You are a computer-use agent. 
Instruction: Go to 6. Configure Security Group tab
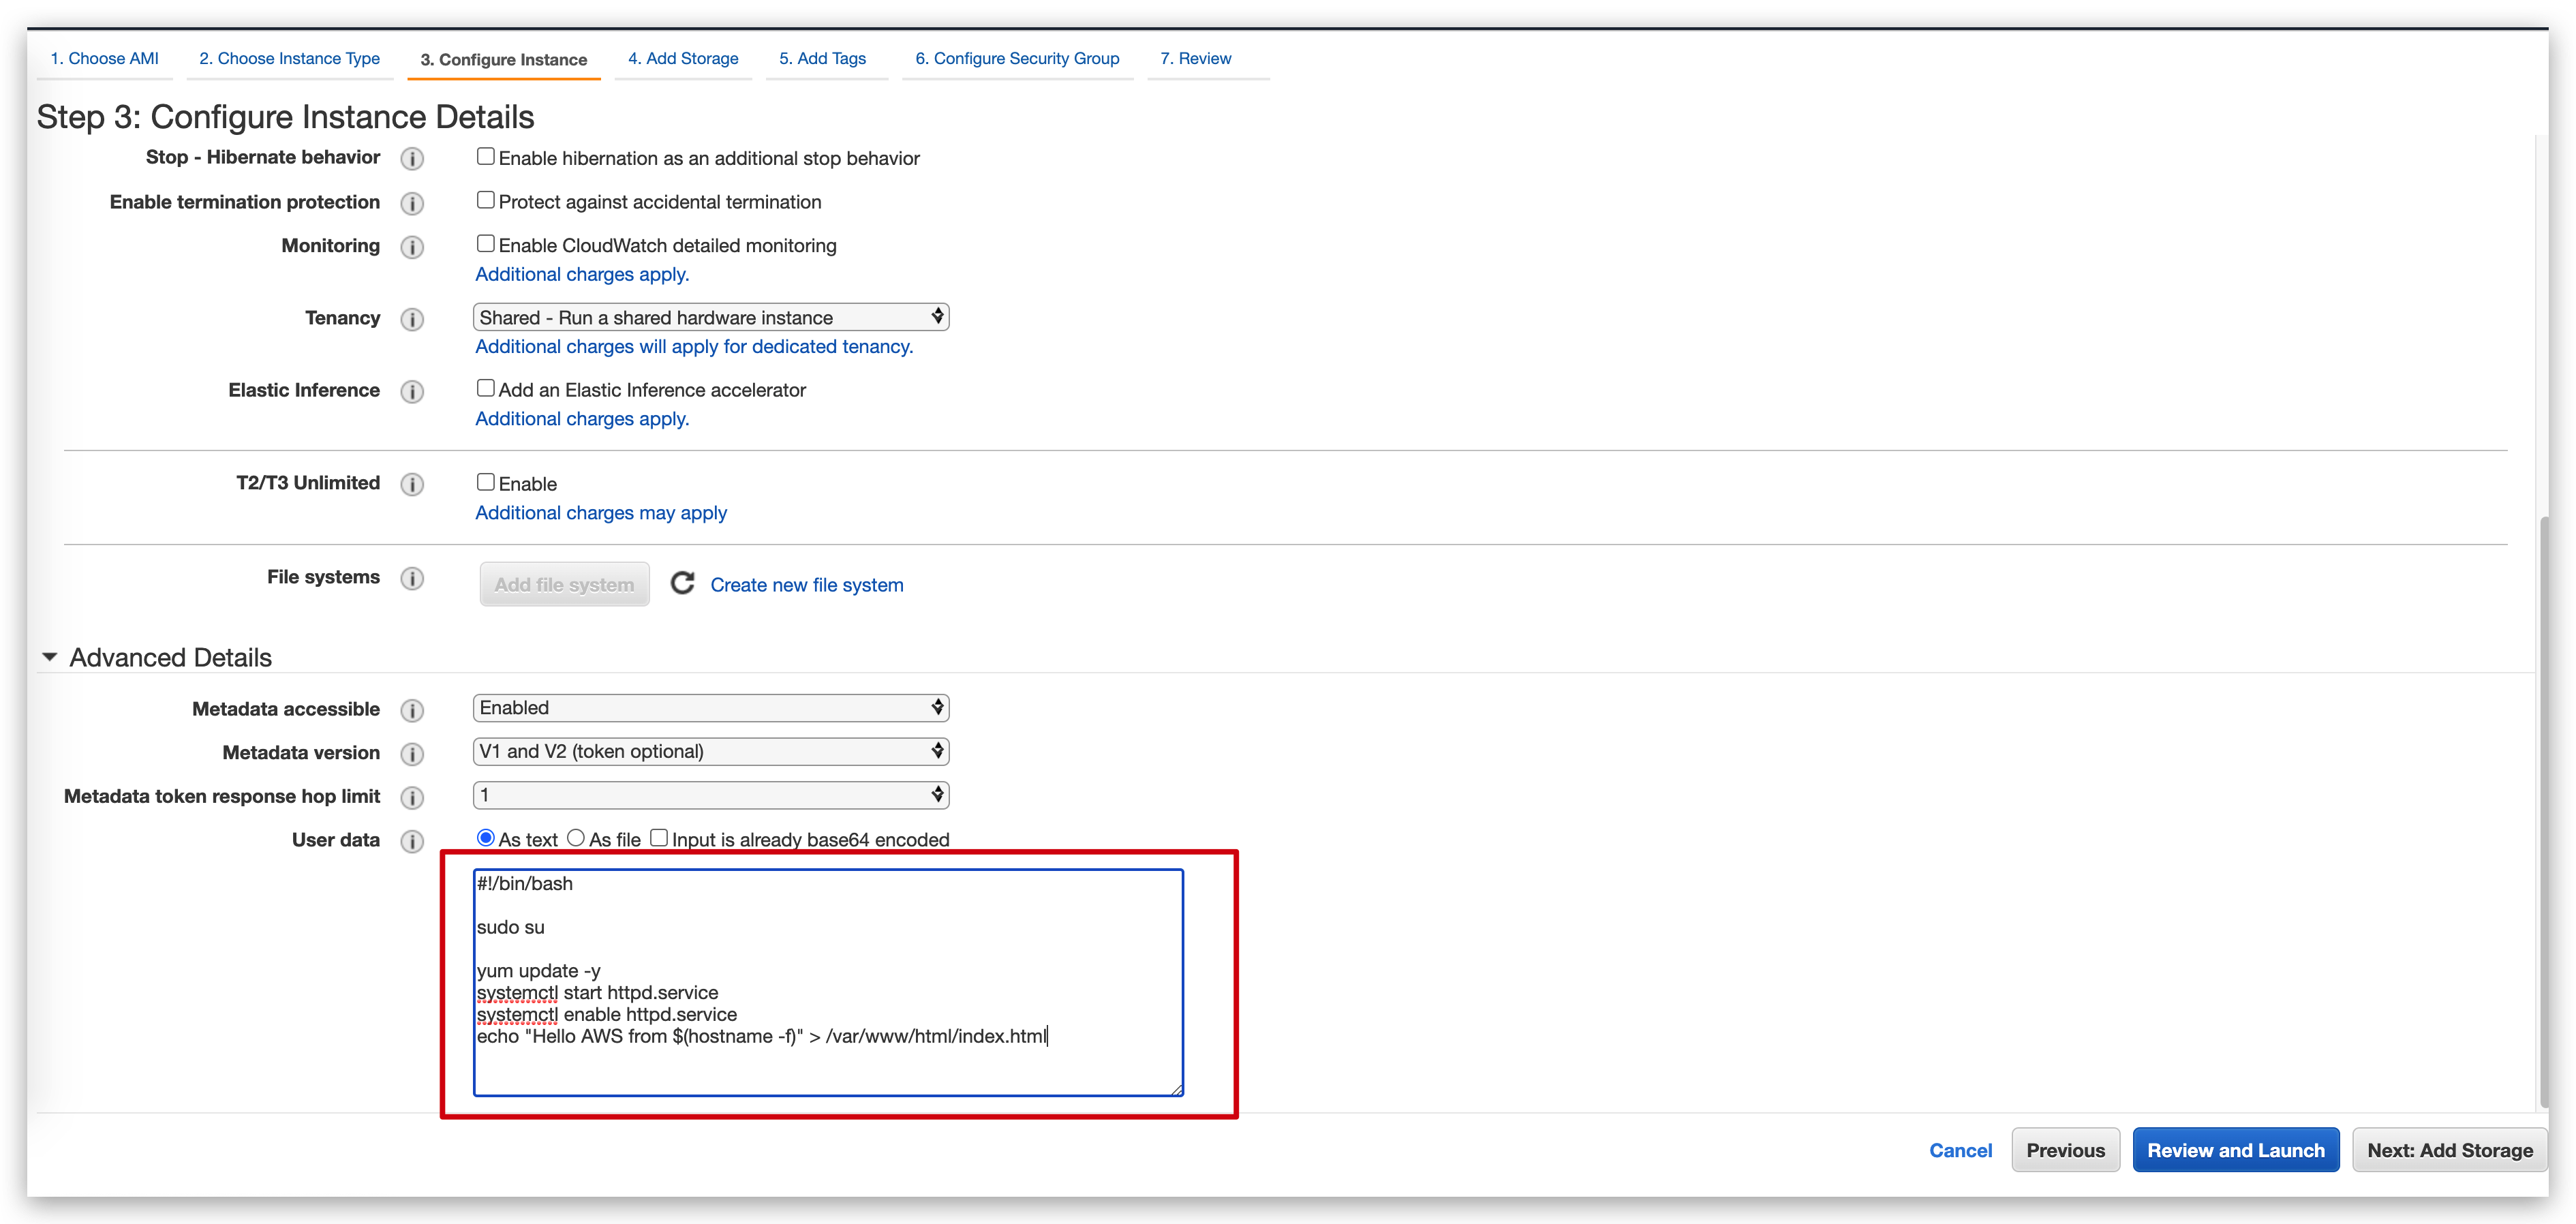[1017, 59]
